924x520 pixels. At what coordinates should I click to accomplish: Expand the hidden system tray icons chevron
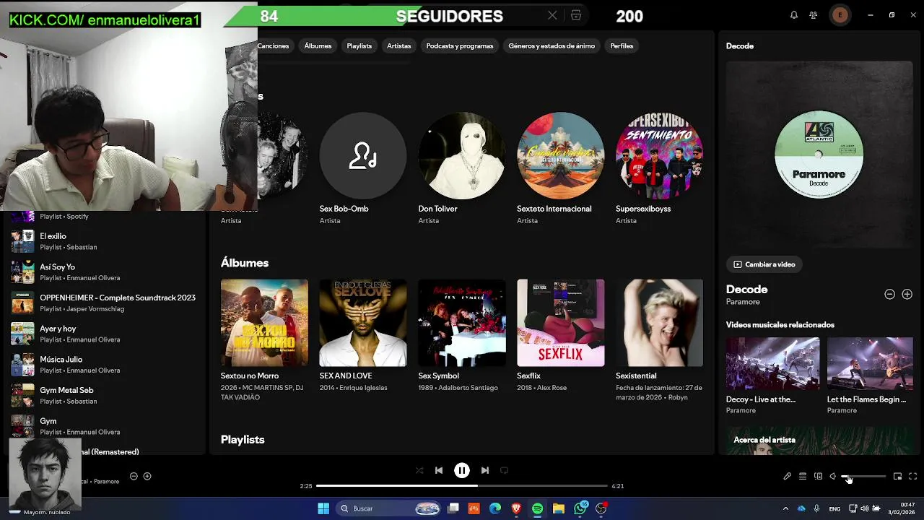pos(786,508)
